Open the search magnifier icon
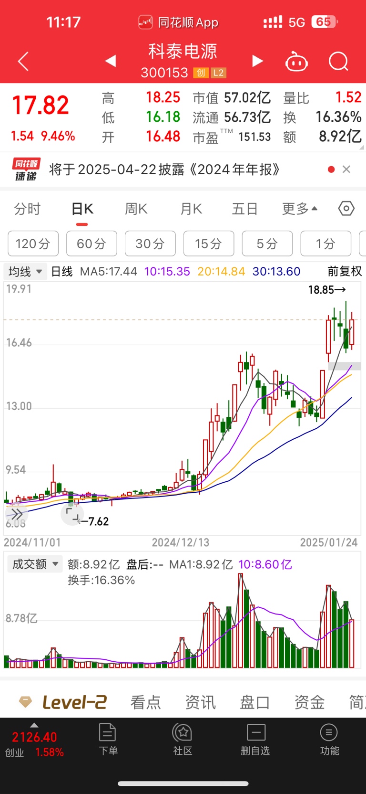This screenshot has width=366, height=794. [338, 62]
